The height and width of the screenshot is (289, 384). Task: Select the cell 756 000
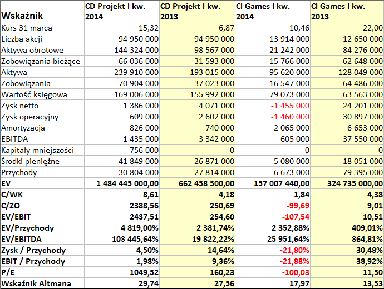(x=122, y=150)
